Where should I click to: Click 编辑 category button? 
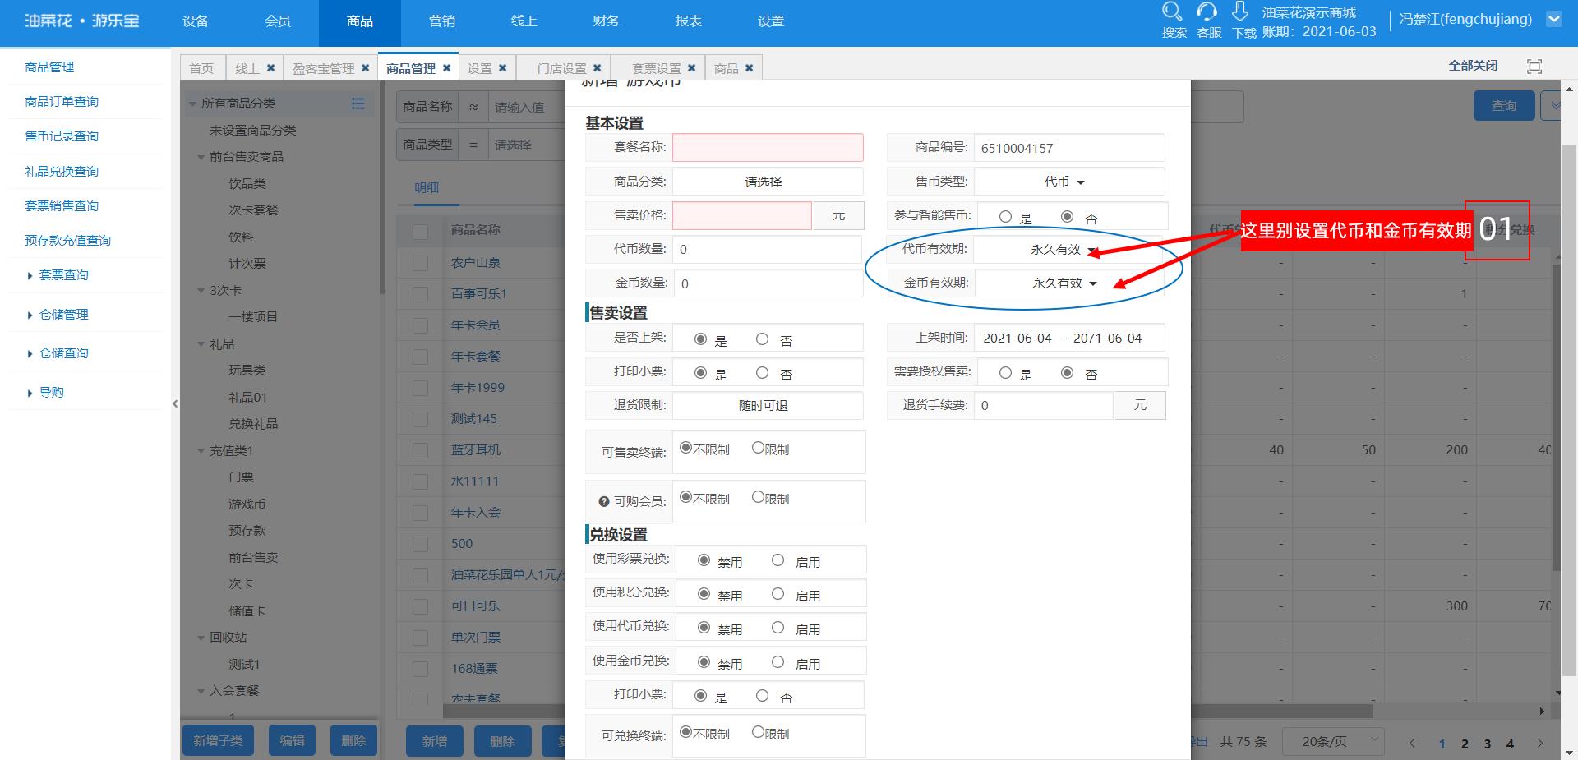292,740
